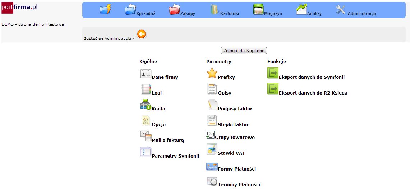Click the Kartoteki binders icon
This screenshot has height=192, width=410.
click(x=215, y=9)
